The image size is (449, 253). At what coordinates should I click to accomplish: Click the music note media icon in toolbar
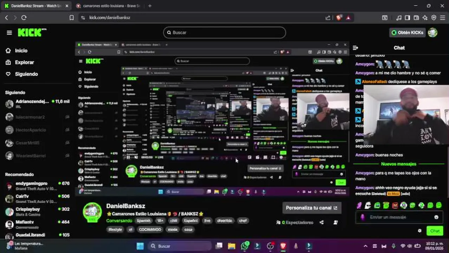(399, 18)
